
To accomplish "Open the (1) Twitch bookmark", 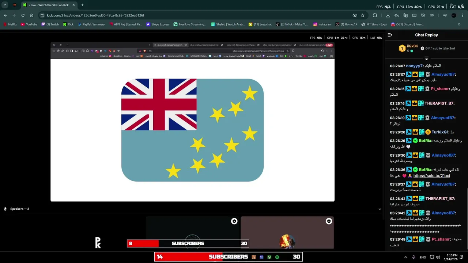I will pos(50,24).
